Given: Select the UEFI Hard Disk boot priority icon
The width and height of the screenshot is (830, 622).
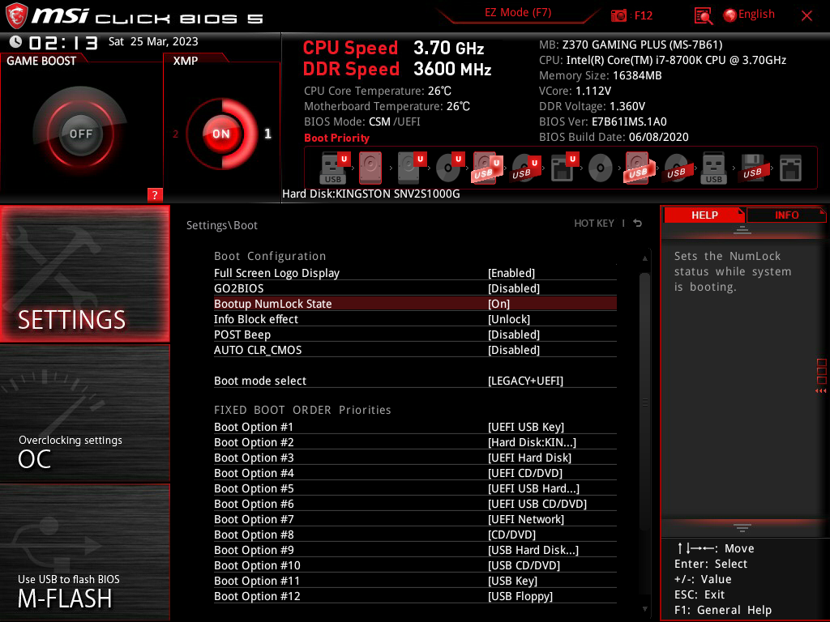Looking at the screenshot, I should (412, 168).
